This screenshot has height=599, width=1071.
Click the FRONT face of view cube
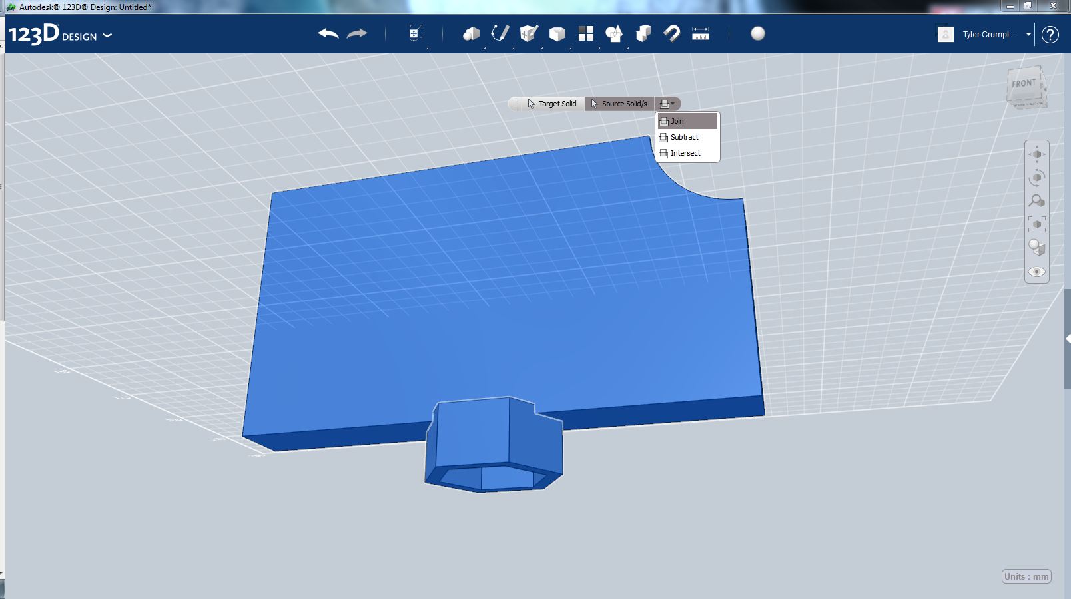click(x=1024, y=83)
